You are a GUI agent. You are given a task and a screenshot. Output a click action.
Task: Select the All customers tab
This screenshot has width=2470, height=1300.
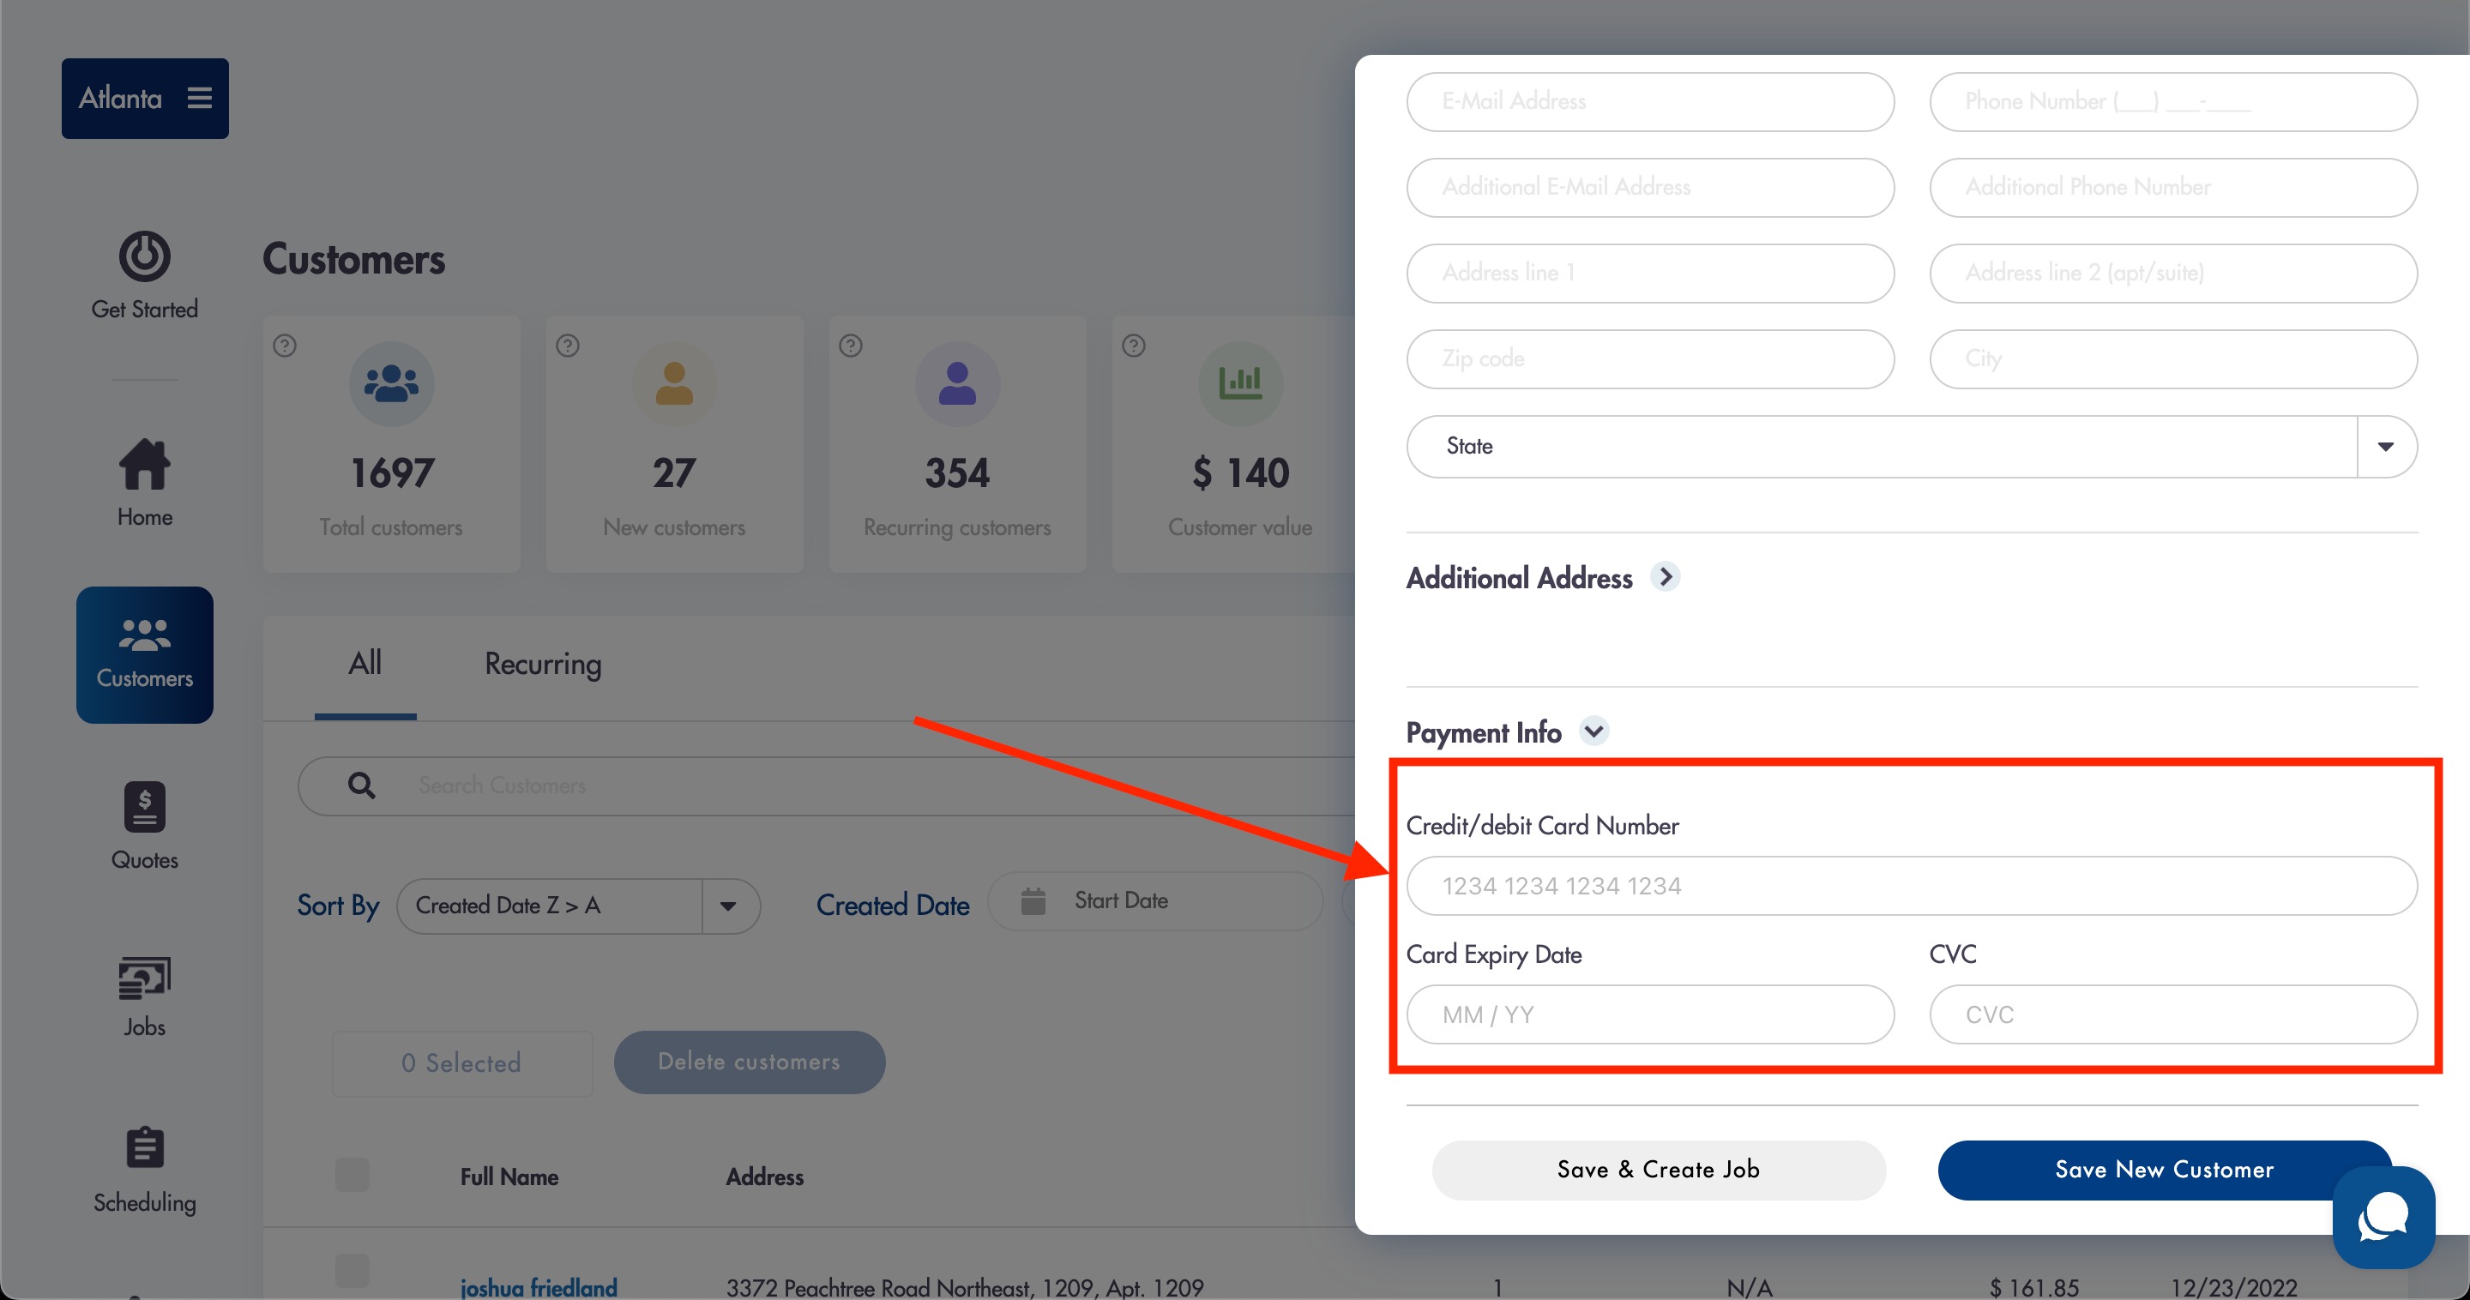tap(365, 664)
